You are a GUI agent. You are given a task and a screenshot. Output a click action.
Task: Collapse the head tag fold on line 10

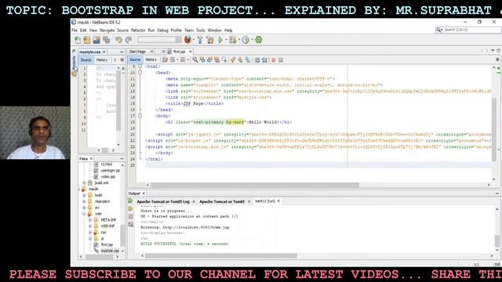point(140,73)
